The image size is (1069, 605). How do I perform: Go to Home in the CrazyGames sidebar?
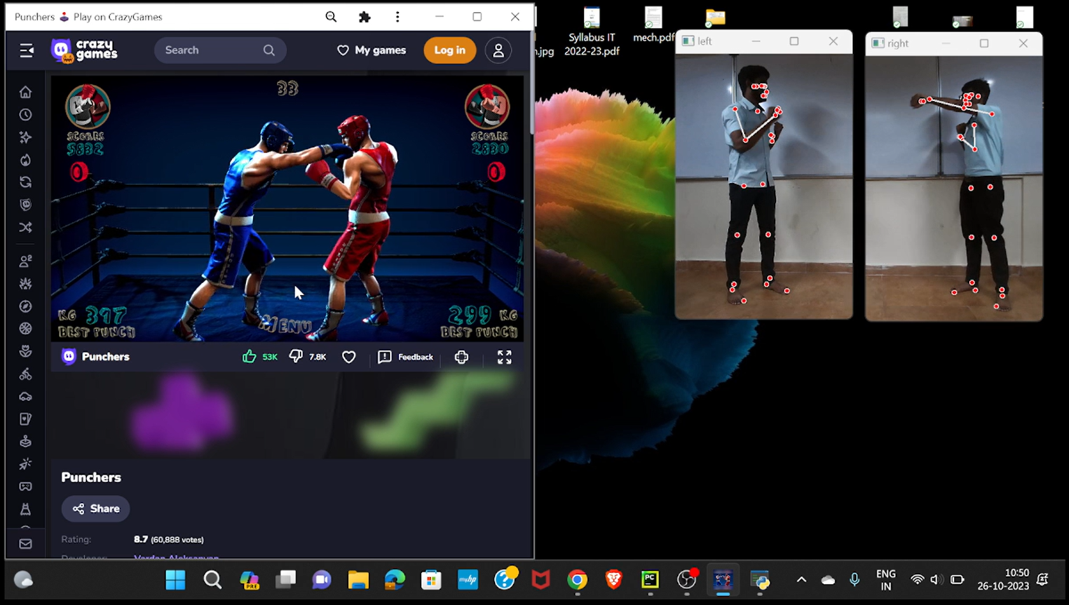[x=25, y=92]
